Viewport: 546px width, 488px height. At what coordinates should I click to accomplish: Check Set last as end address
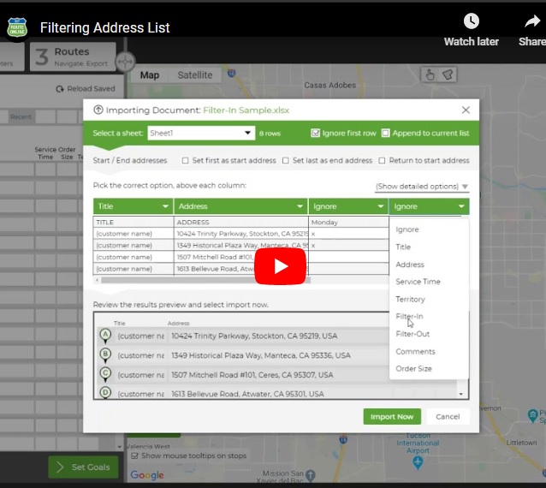point(286,161)
